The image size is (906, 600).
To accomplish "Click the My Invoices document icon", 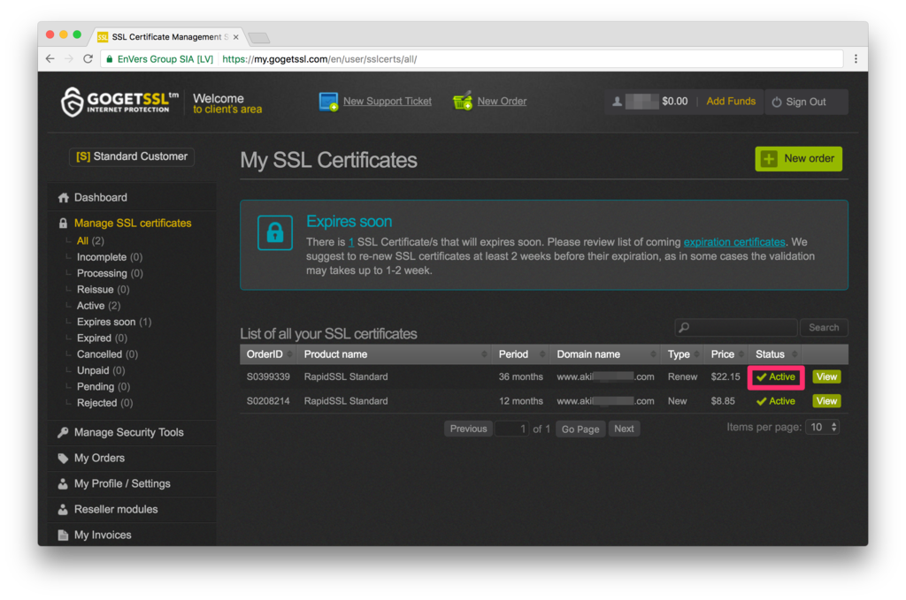I will pyautogui.click(x=63, y=535).
